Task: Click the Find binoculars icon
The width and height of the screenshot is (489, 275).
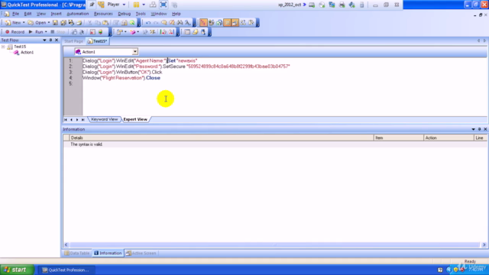Action: [x=180, y=22]
